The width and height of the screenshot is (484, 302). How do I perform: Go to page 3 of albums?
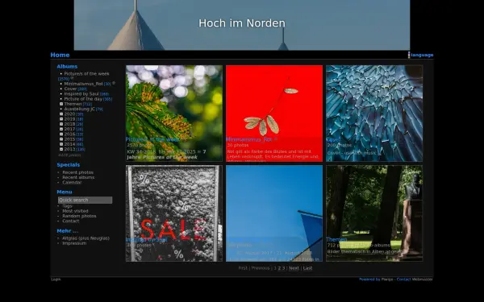pyautogui.click(x=283, y=268)
